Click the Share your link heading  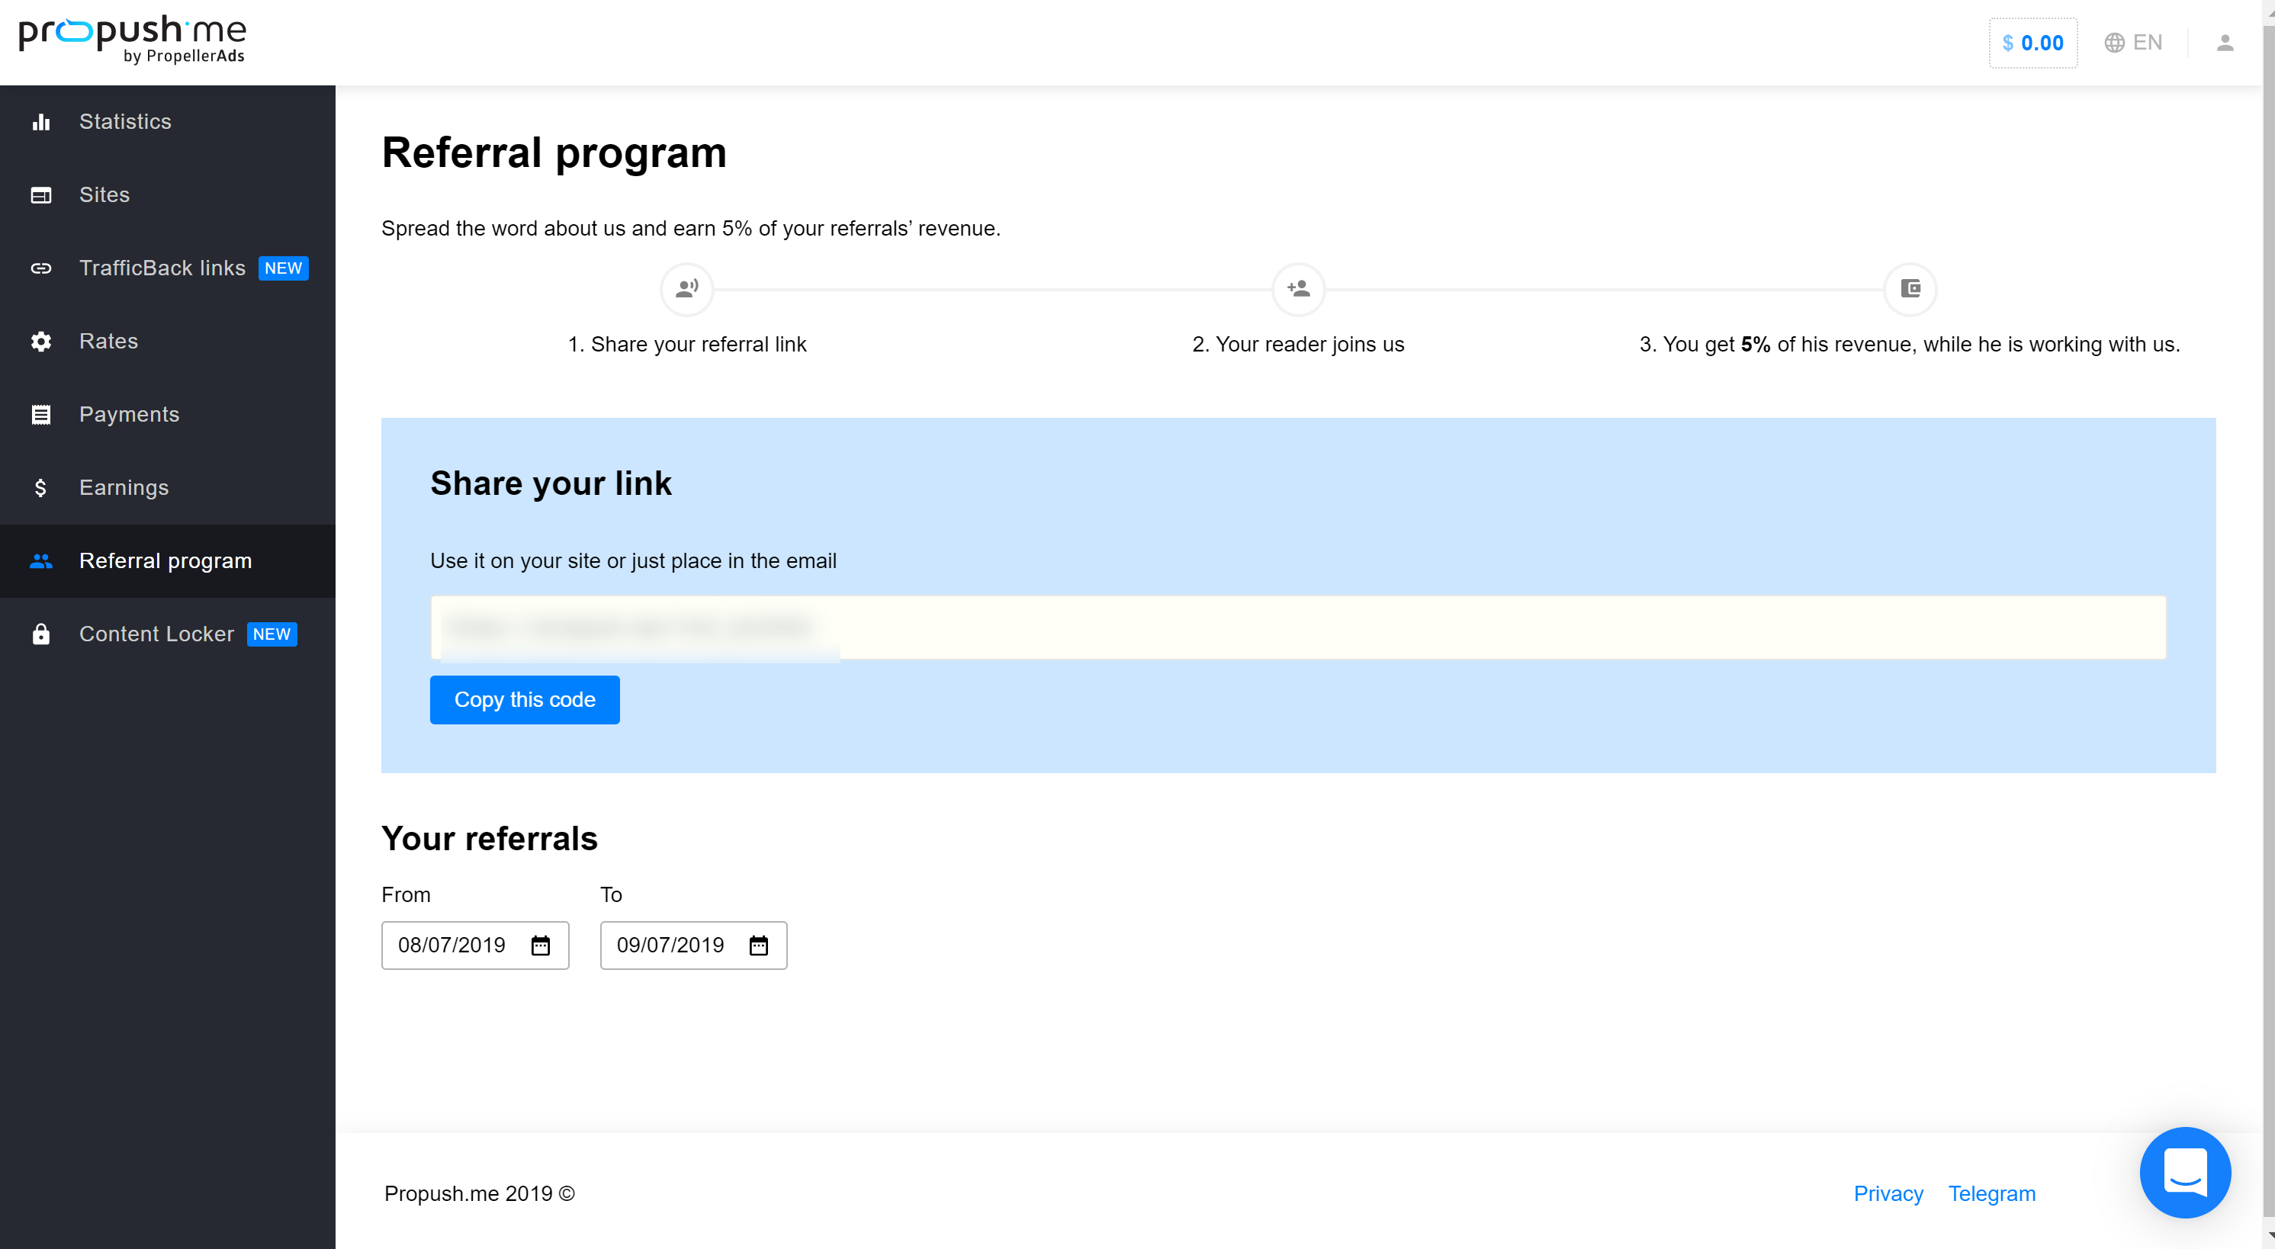pyautogui.click(x=551, y=483)
